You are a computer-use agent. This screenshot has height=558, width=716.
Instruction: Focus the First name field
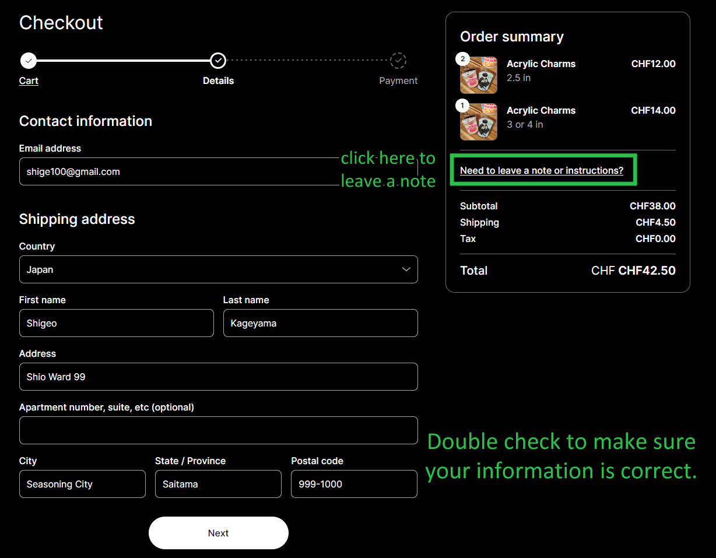pyautogui.click(x=116, y=323)
